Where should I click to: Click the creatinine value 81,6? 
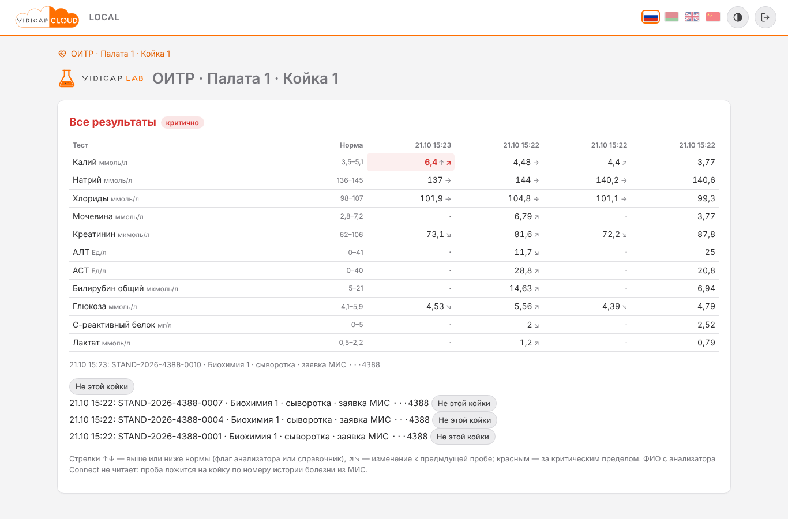(523, 234)
